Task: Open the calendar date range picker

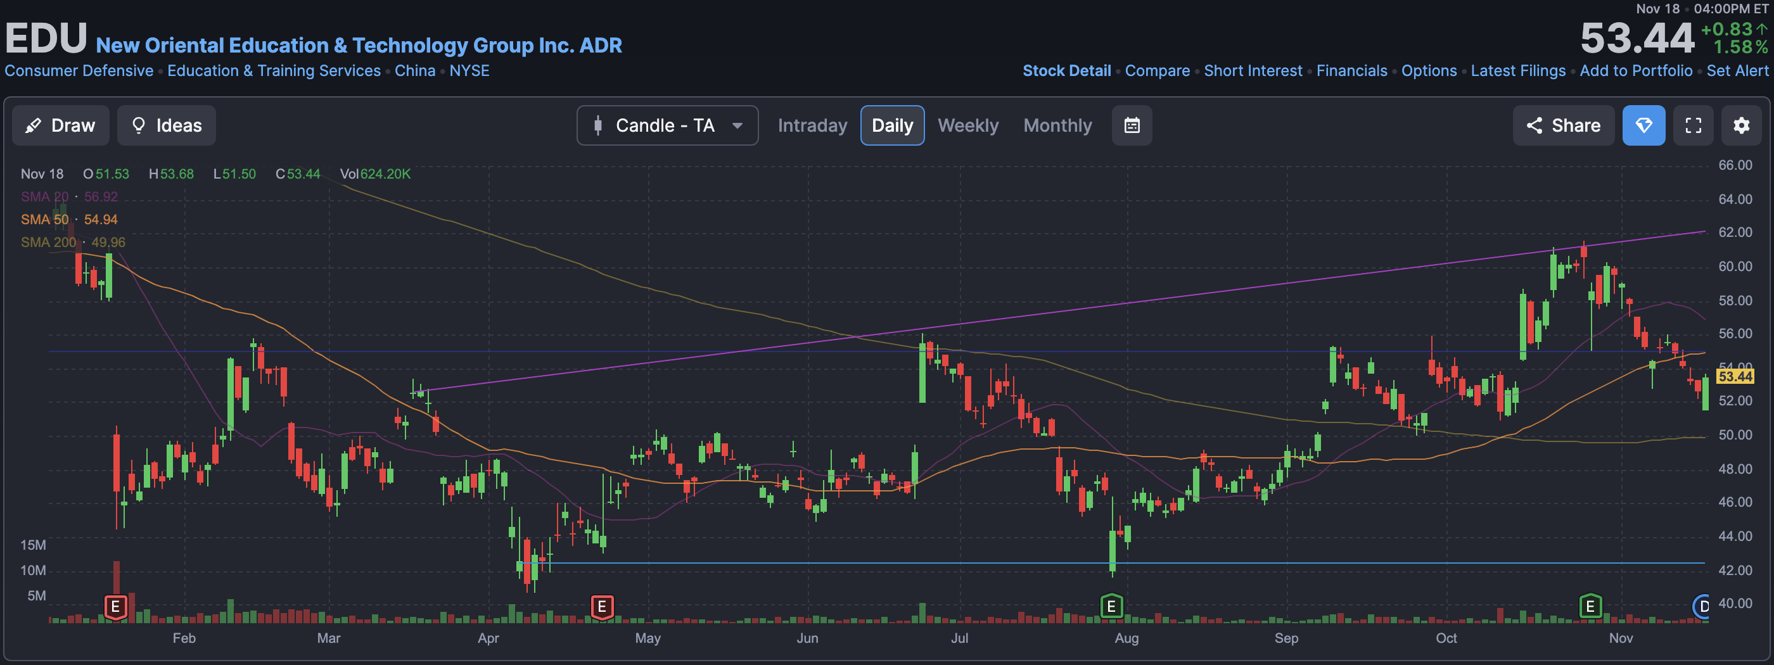Action: click(1132, 125)
